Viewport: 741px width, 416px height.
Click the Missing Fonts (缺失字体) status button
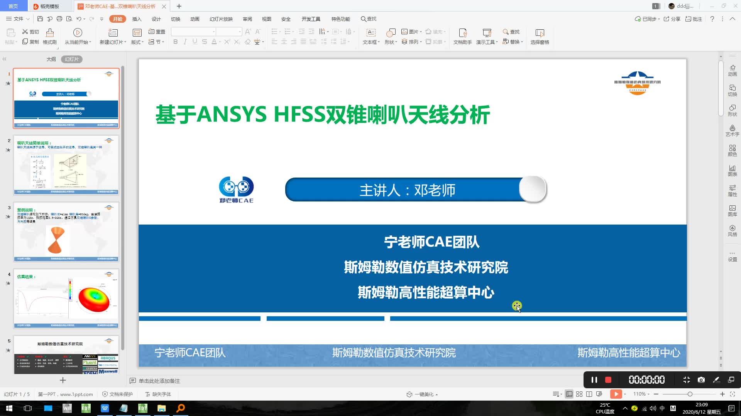pyautogui.click(x=158, y=394)
